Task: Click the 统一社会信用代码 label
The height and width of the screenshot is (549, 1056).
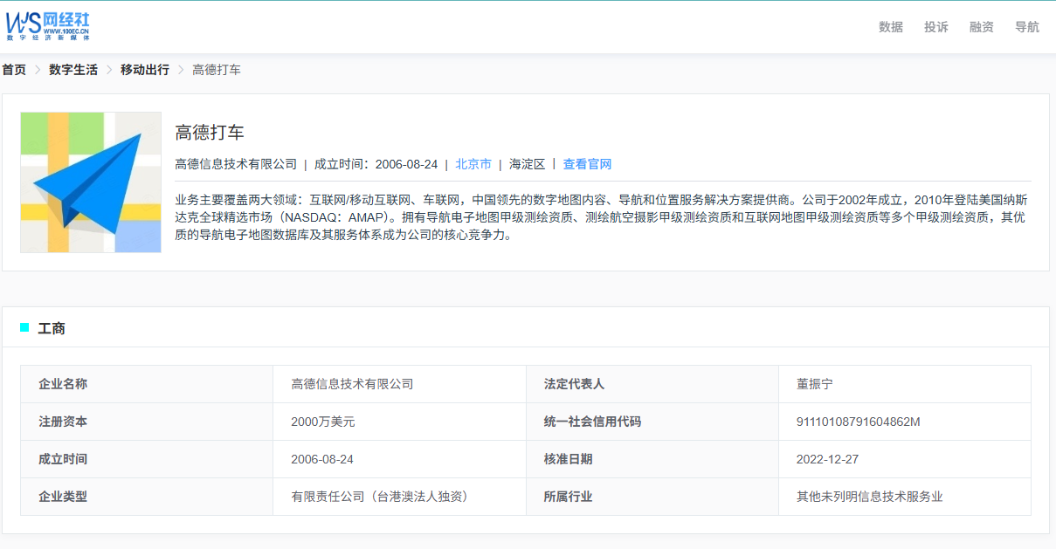Action: (x=592, y=422)
